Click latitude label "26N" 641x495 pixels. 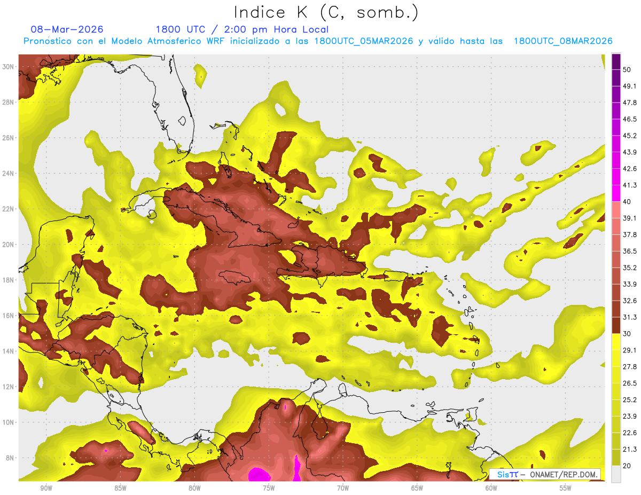coord(8,138)
